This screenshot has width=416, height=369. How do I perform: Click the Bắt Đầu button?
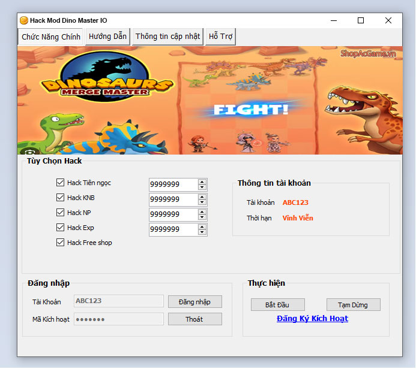click(x=278, y=305)
